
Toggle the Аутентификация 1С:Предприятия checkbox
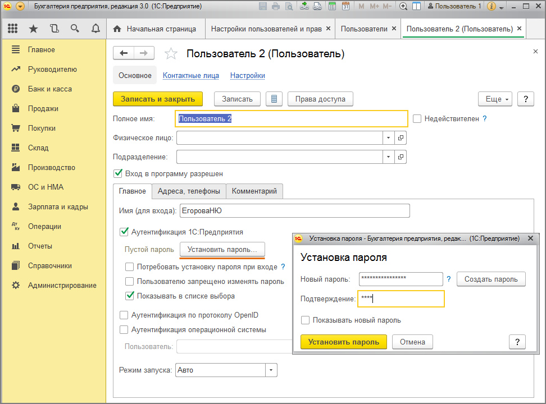[x=124, y=232]
